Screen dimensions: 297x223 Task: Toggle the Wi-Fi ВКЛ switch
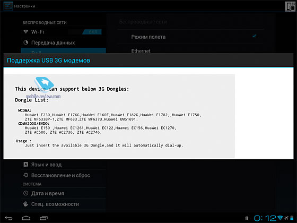pos(92,32)
